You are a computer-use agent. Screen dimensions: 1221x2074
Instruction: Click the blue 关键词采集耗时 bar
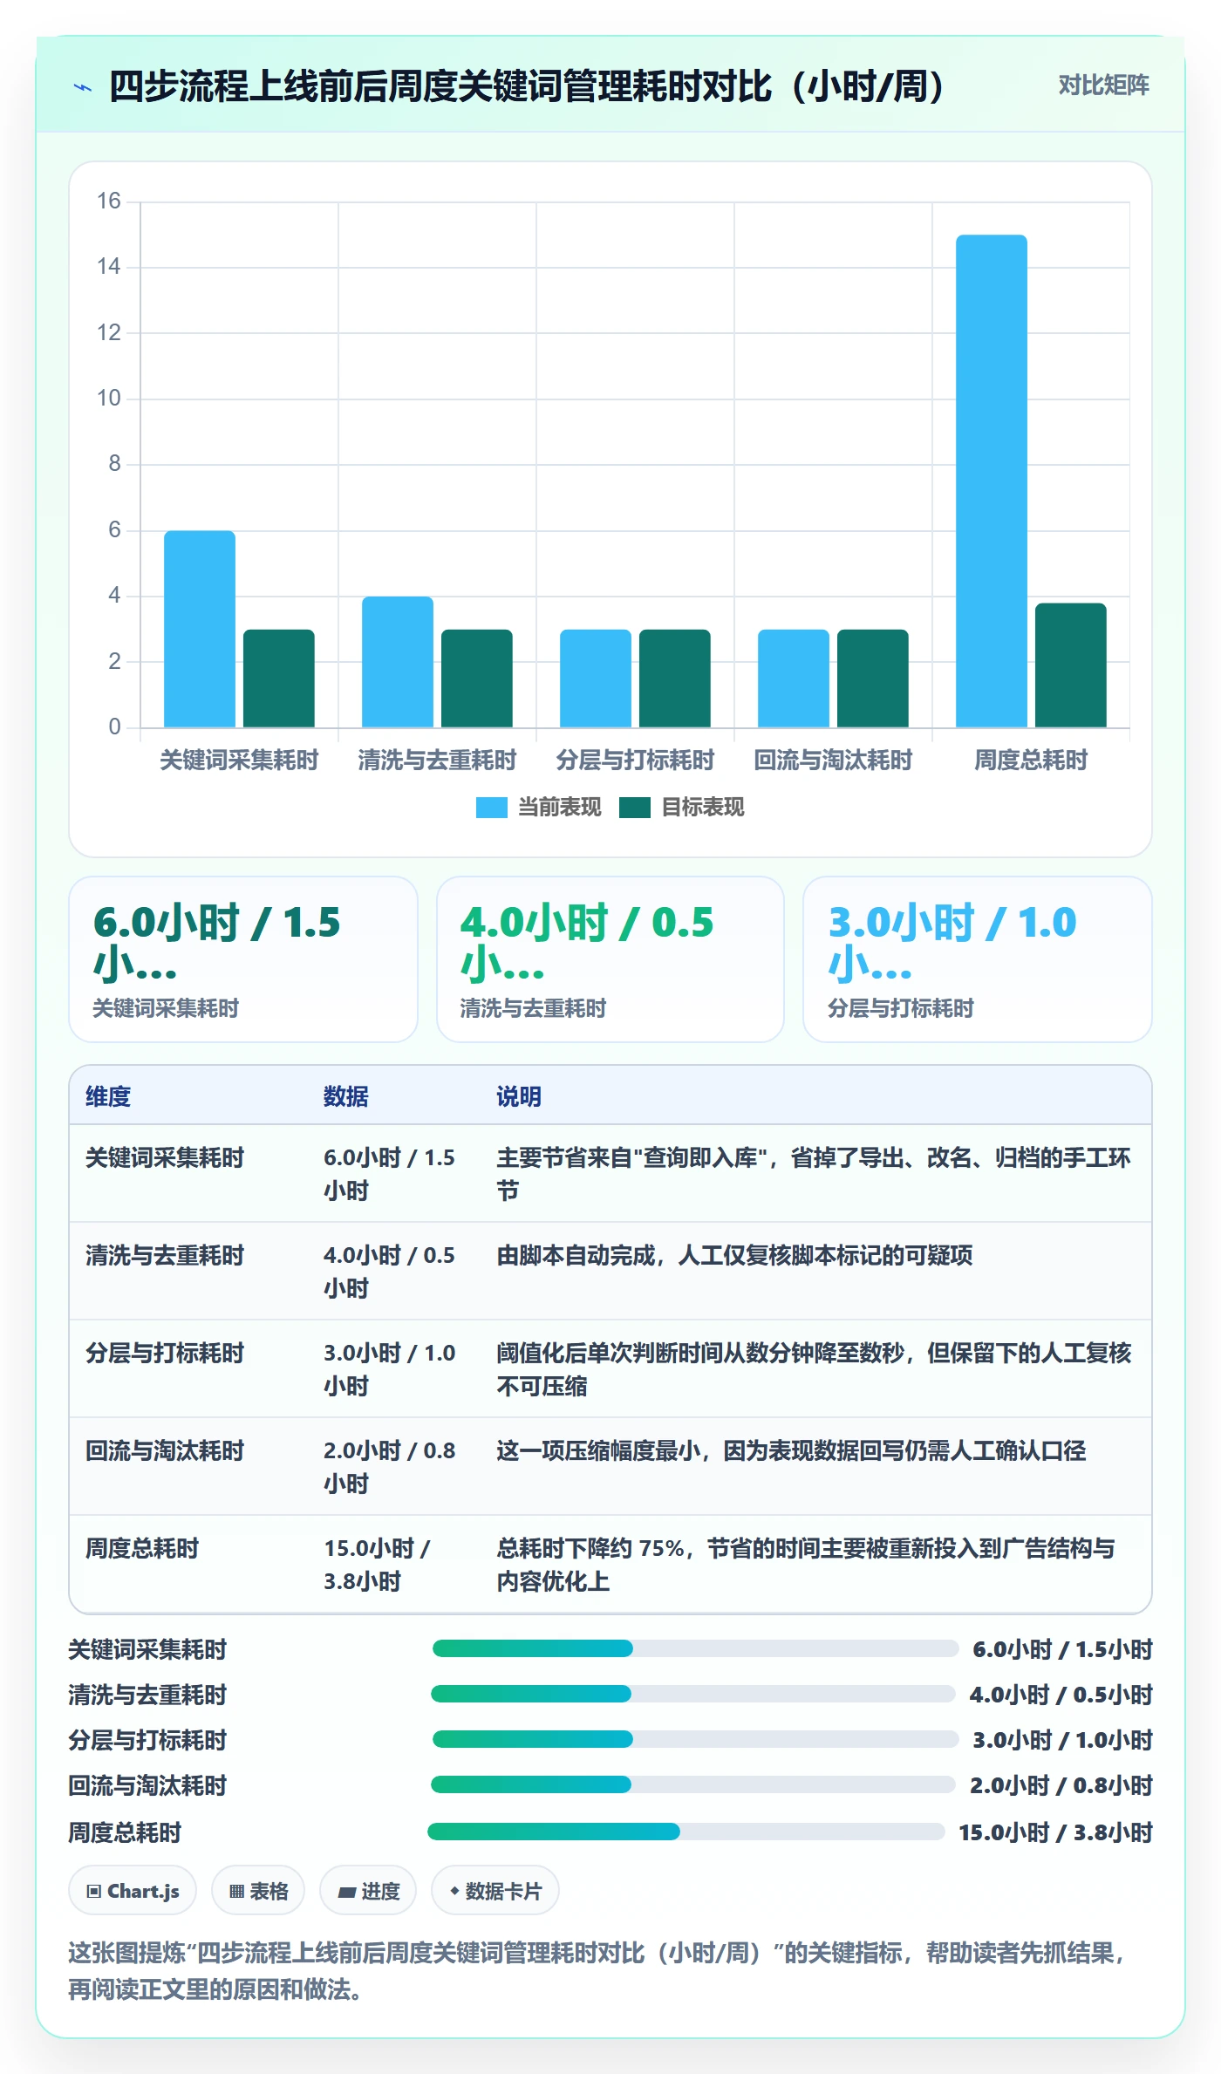click(x=200, y=629)
